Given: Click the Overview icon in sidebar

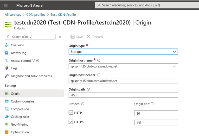Looking at the screenshot, I should click(7, 45).
